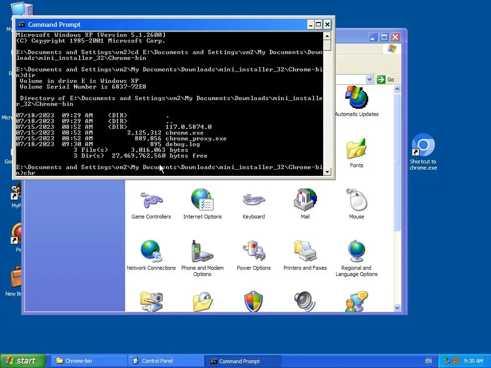Click Control Panel scrollbar down arrow
The width and height of the screenshot is (491, 368).
pyautogui.click(x=397, y=308)
